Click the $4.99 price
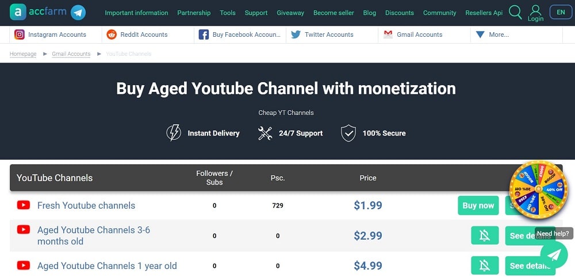Screen dimensions: 575x277 (368, 266)
